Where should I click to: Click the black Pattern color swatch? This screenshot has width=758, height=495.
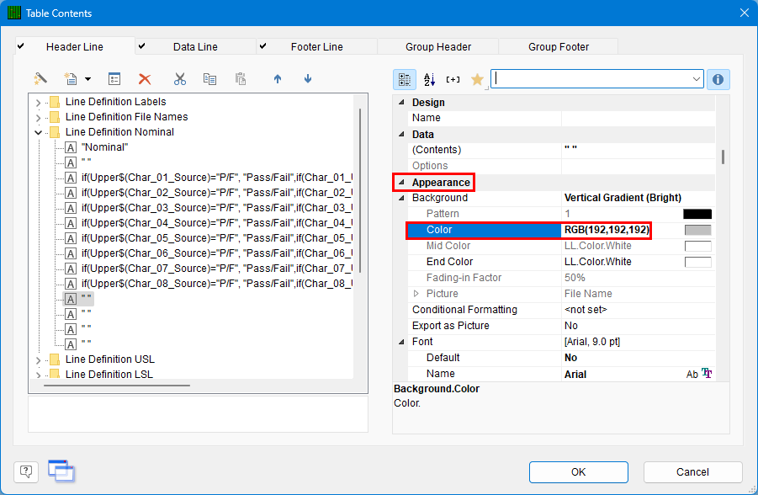(697, 214)
